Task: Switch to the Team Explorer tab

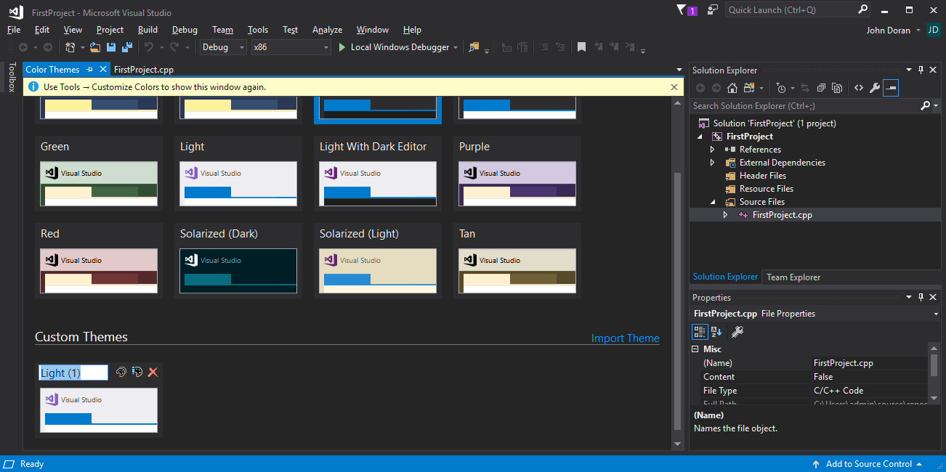Action: point(793,277)
